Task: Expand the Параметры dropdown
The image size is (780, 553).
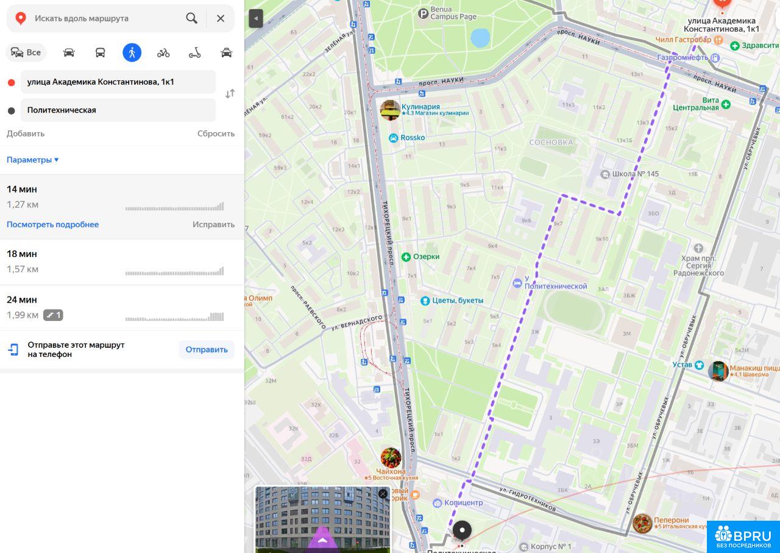Action: (x=33, y=160)
